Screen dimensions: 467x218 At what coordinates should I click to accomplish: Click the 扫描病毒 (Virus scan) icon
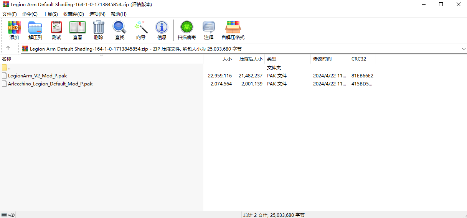(187, 27)
